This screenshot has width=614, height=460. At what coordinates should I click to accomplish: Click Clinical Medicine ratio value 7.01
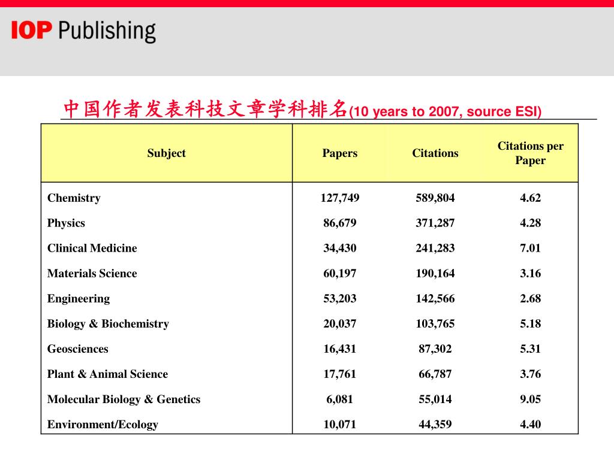pyautogui.click(x=530, y=248)
